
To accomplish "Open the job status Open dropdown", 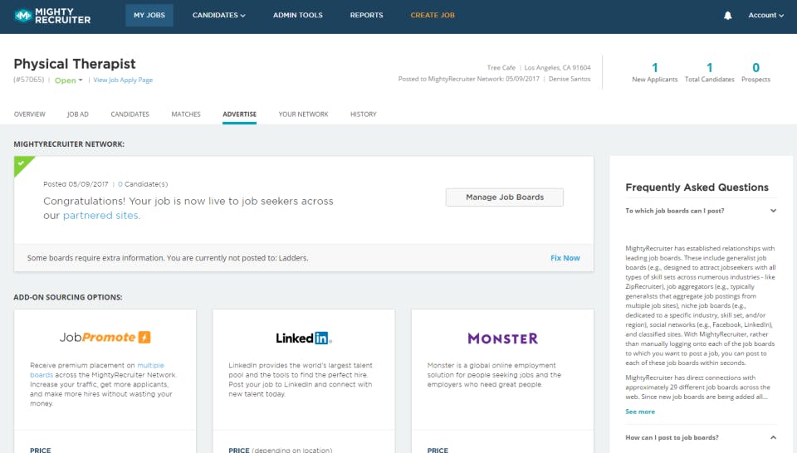I will (69, 80).
